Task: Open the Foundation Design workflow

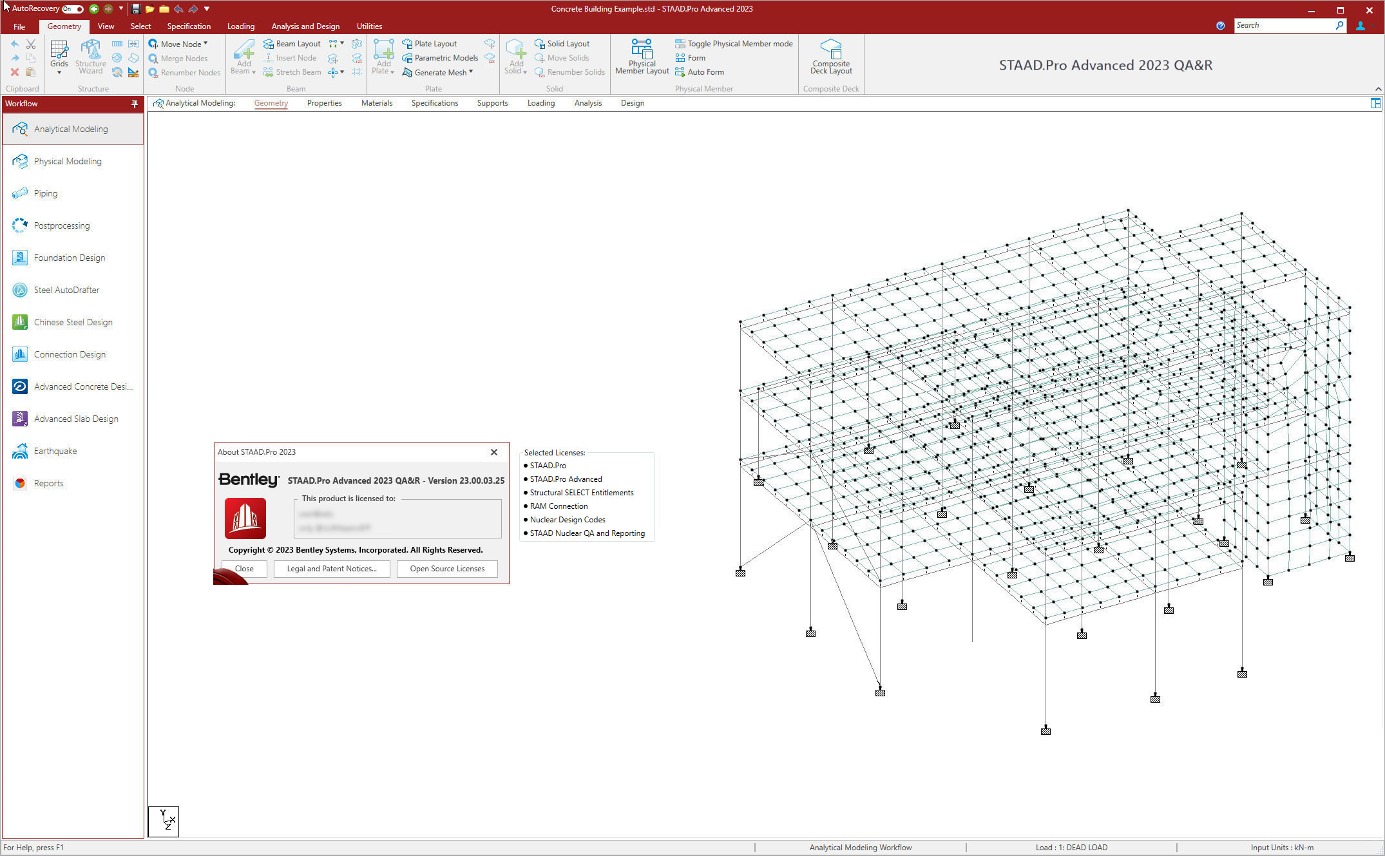Action: pyautogui.click(x=73, y=258)
